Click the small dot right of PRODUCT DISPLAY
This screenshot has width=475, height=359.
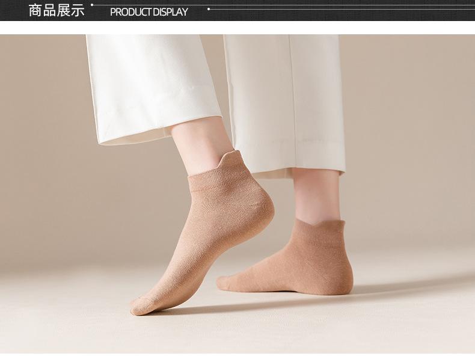(209, 9)
